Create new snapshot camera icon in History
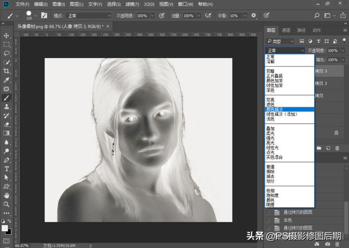 327,244
